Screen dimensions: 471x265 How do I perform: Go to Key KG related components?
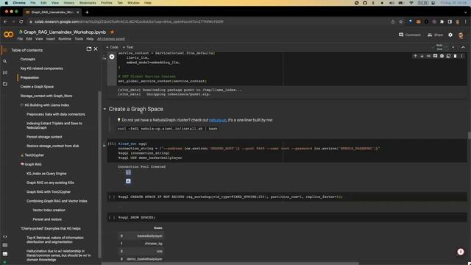(41, 68)
